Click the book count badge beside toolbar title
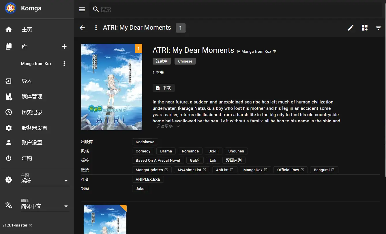The width and height of the screenshot is (386, 234). pyautogui.click(x=181, y=28)
